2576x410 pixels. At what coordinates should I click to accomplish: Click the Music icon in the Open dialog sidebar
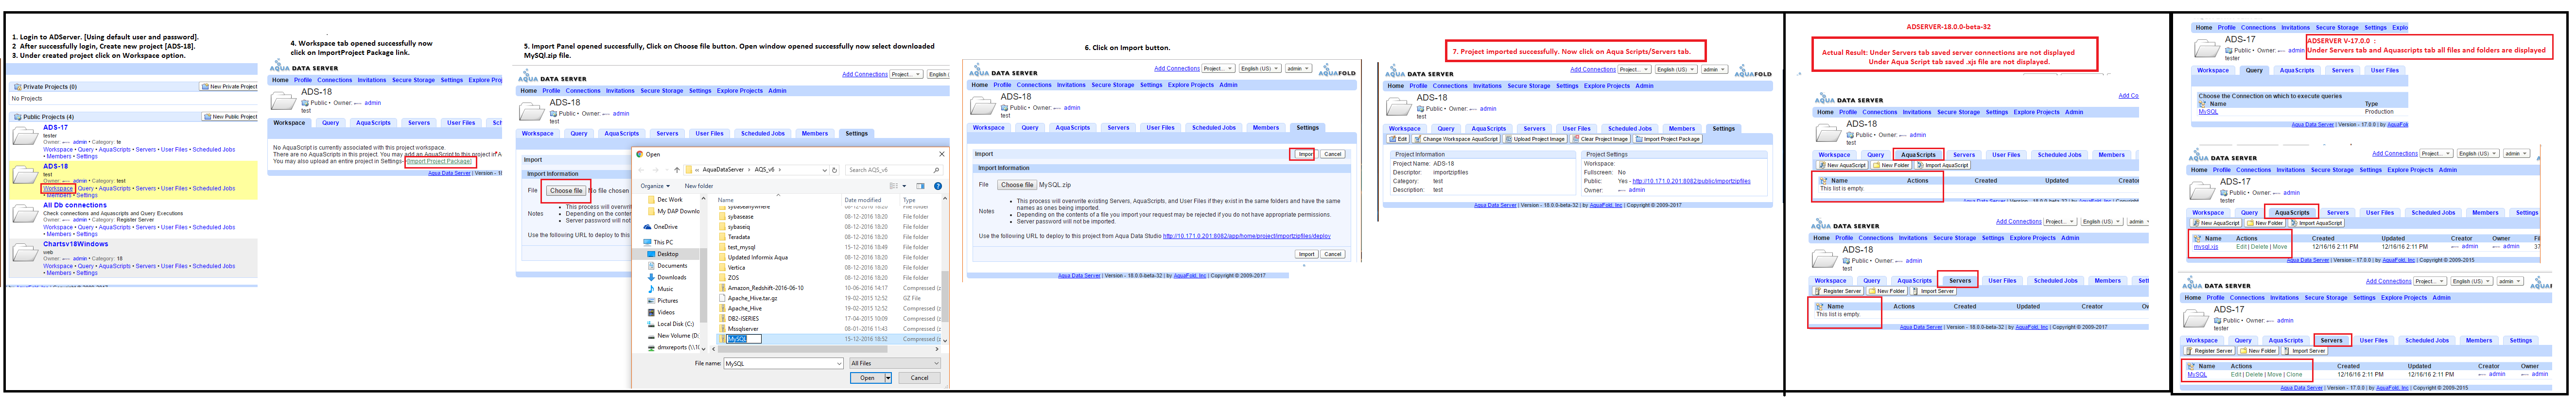pyautogui.click(x=651, y=289)
